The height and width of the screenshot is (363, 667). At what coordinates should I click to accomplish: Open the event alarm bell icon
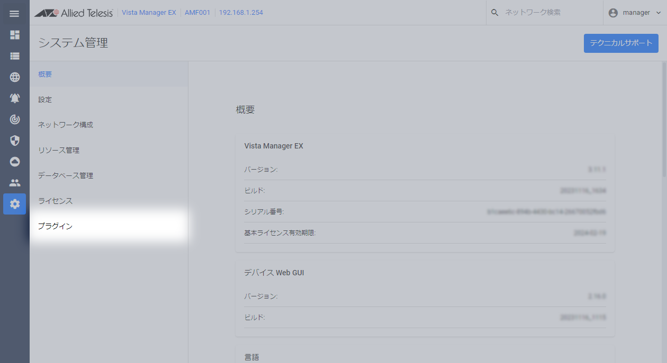pos(15,98)
